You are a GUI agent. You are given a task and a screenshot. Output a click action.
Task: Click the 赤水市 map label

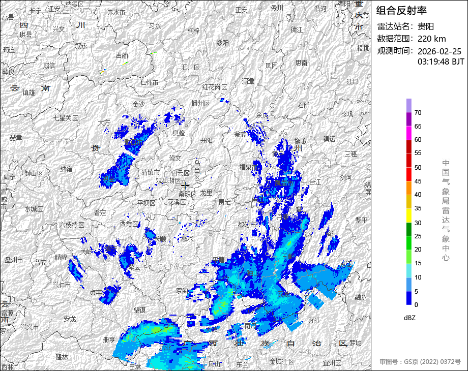tap(116, 13)
